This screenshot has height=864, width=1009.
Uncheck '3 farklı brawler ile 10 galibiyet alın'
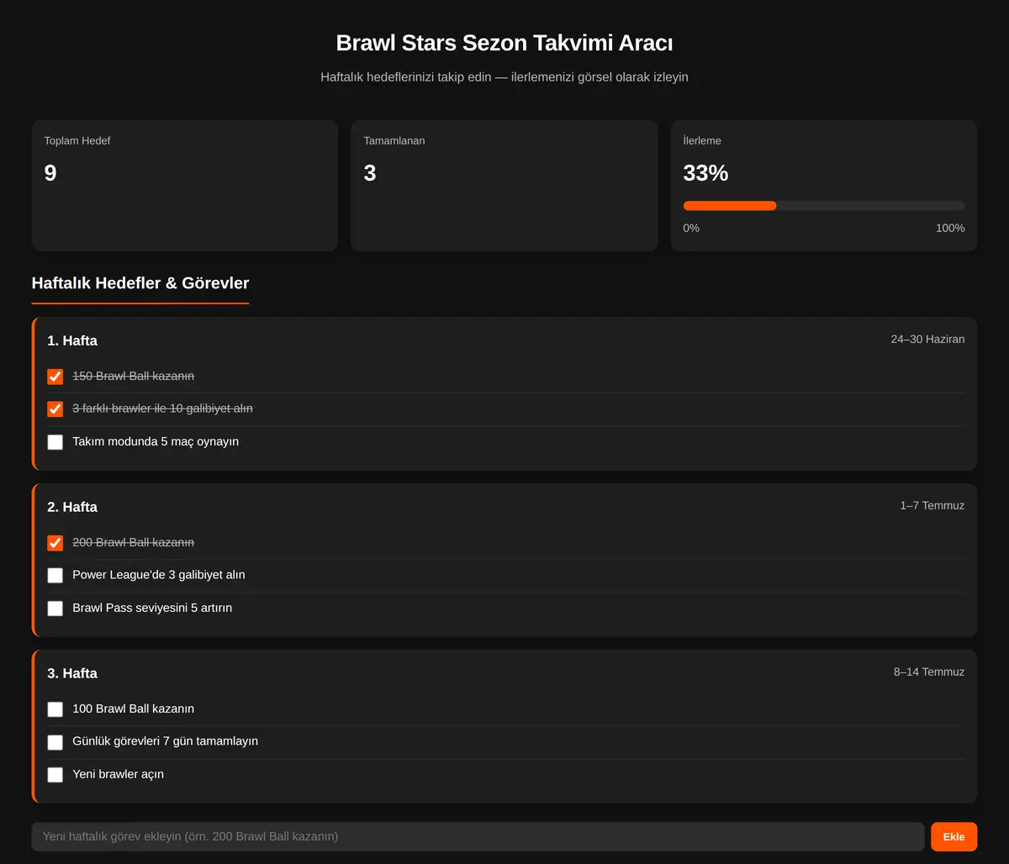(x=55, y=409)
